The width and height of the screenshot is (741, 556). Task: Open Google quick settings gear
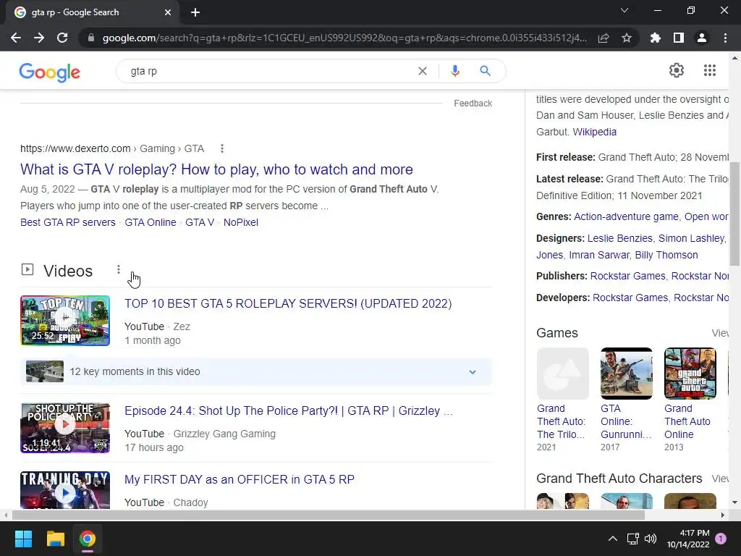coord(677,70)
